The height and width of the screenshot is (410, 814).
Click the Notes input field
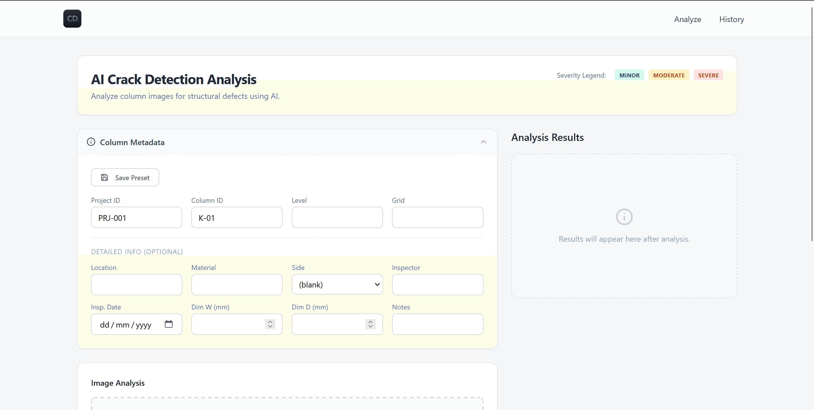pyautogui.click(x=437, y=324)
